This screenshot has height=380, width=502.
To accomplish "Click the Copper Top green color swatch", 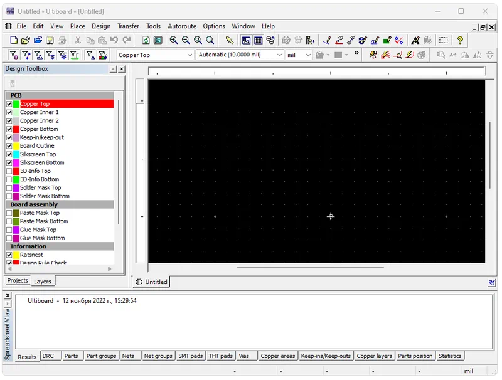I will tap(16, 104).
